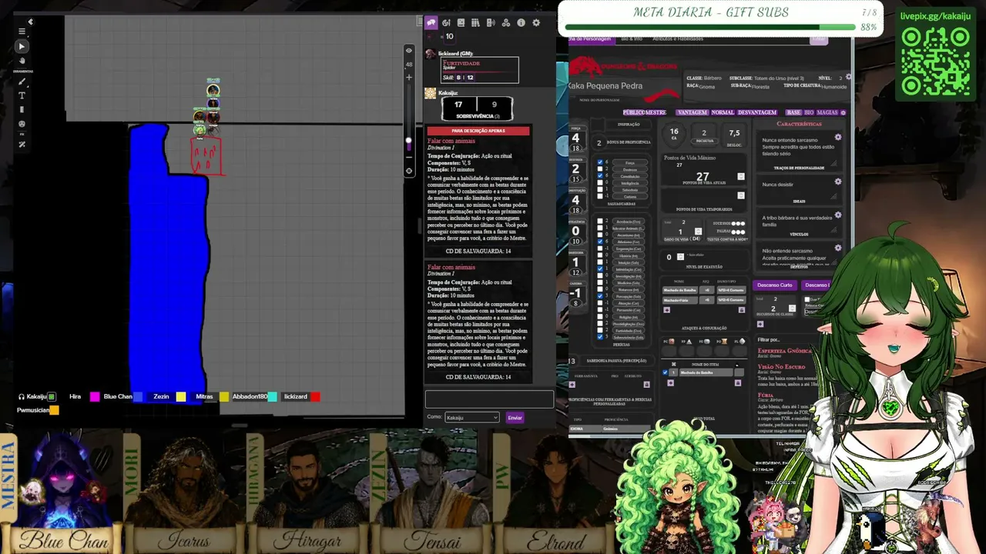The height and width of the screenshot is (554, 986).
Task: Open the info help icon in sidebar
Action: point(521,23)
